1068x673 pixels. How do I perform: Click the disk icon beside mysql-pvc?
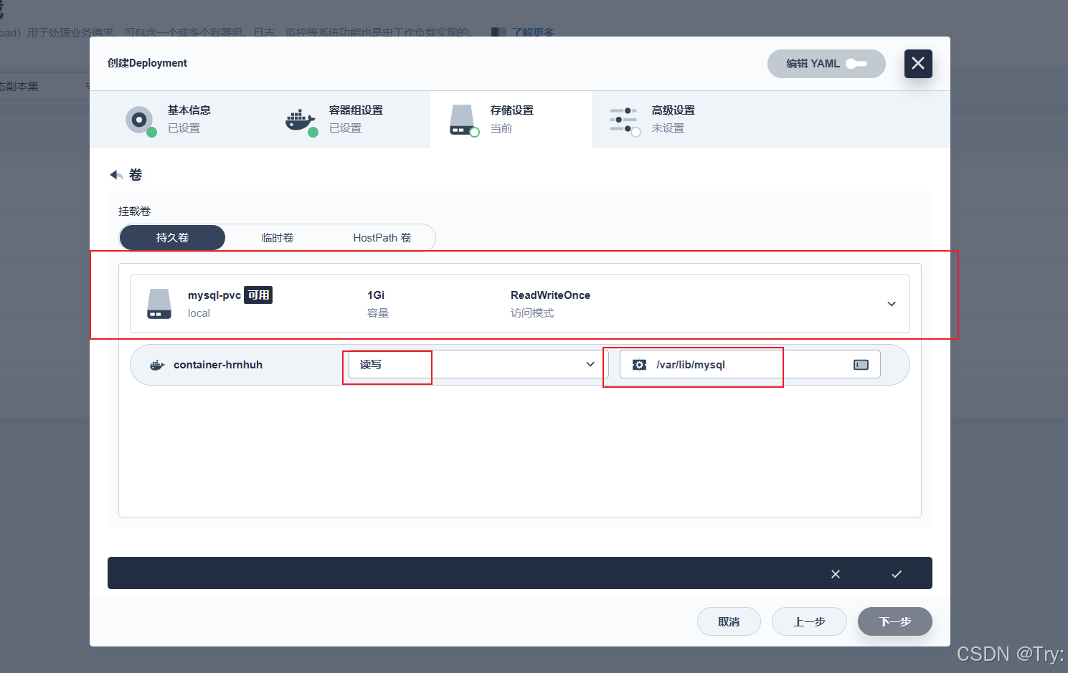click(x=159, y=303)
